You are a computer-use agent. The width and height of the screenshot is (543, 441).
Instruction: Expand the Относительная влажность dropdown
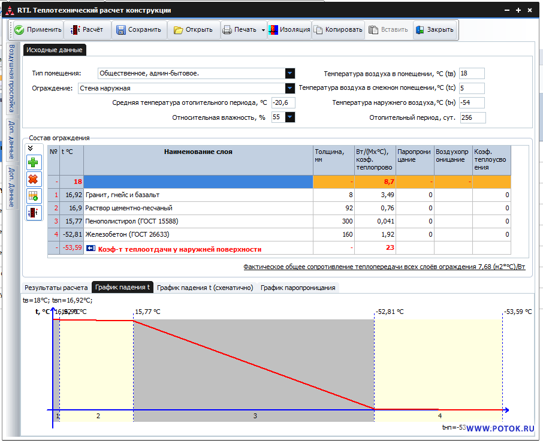click(290, 117)
